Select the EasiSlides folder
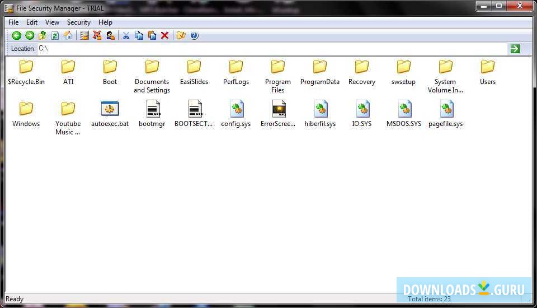Image resolution: width=537 pixels, height=308 pixels. pyautogui.click(x=194, y=72)
